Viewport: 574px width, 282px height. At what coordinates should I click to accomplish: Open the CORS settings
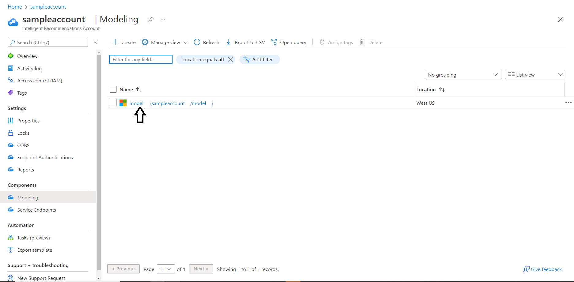click(x=23, y=145)
